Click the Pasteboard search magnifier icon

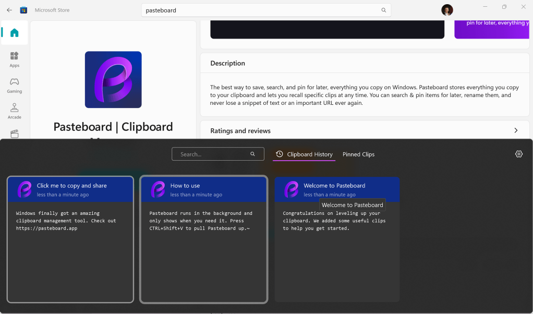[252, 154]
